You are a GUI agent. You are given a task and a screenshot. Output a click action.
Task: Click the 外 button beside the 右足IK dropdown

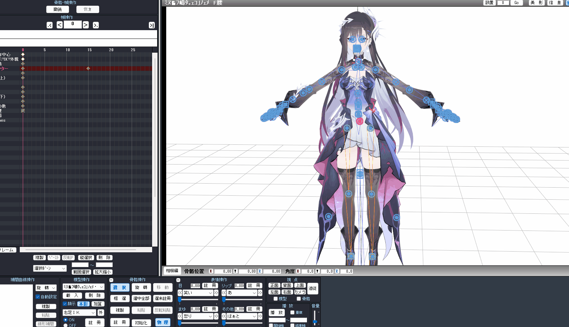click(101, 313)
